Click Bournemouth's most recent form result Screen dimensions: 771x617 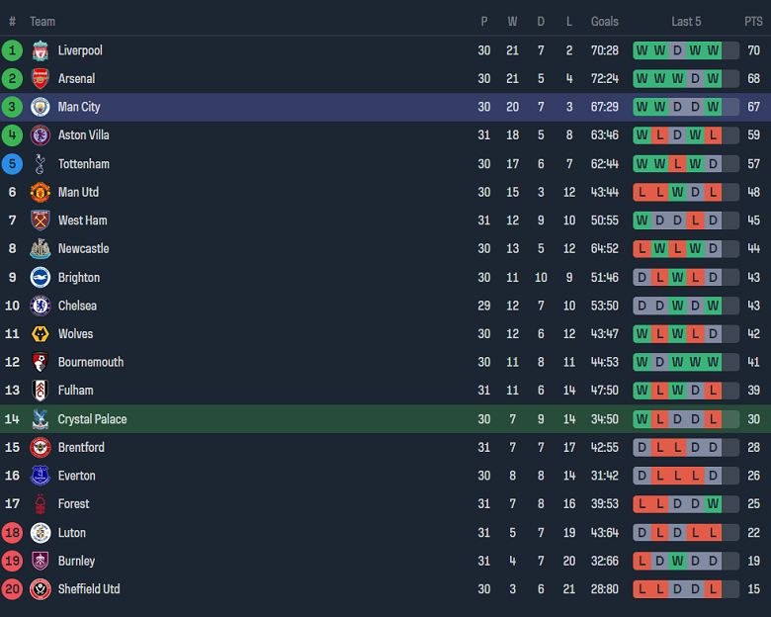(713, 363)
